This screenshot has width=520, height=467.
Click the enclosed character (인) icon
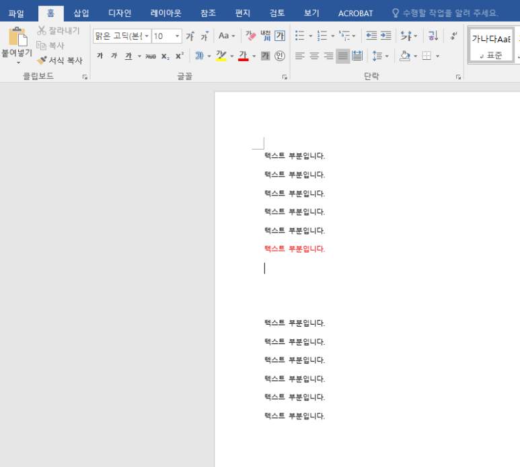click(280, 56)
